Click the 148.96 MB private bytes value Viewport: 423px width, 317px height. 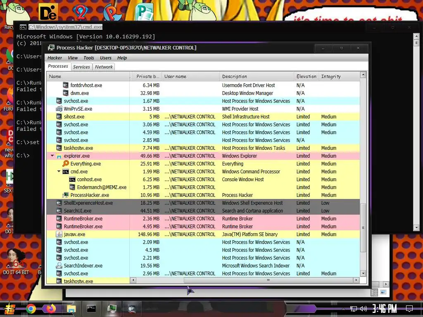pyautogui.click(x=149, y=234)
